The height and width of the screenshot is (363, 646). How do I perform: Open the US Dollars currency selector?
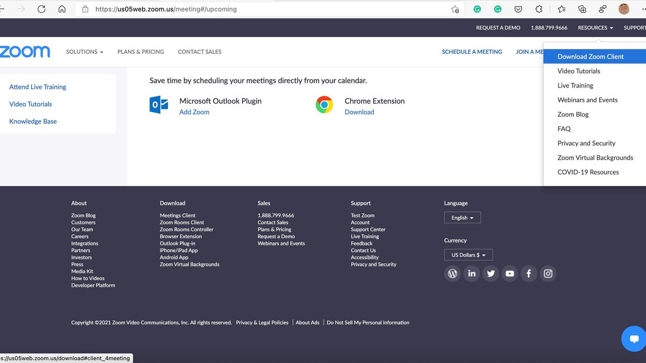(468, 254)
